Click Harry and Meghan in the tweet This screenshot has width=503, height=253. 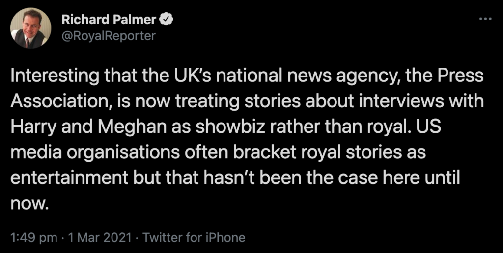[87, 127]
